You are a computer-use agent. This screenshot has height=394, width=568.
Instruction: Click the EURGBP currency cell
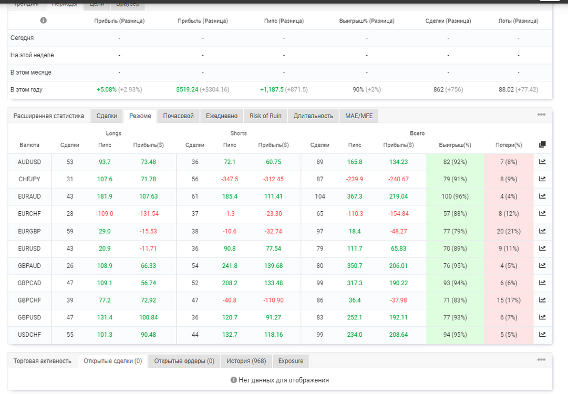point(29,231)
